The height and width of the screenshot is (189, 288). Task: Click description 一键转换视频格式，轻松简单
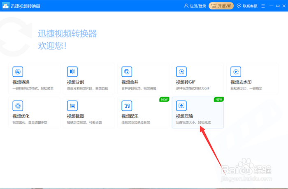coord(33,88)
